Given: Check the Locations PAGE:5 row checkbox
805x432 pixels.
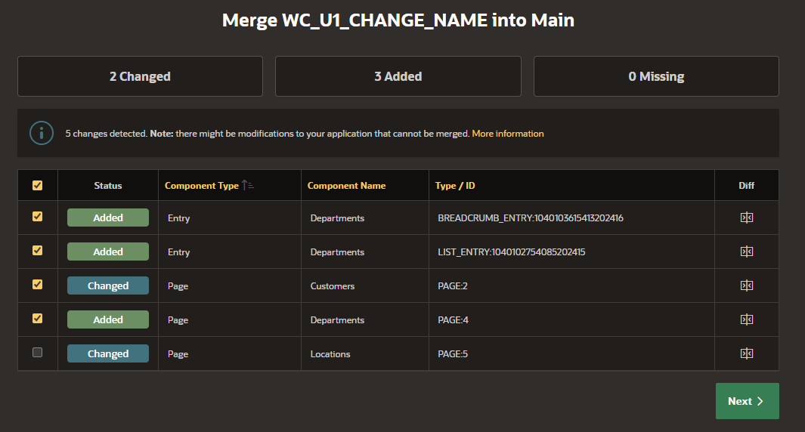Looking at the screenshot, I should (x=38, y=353).
